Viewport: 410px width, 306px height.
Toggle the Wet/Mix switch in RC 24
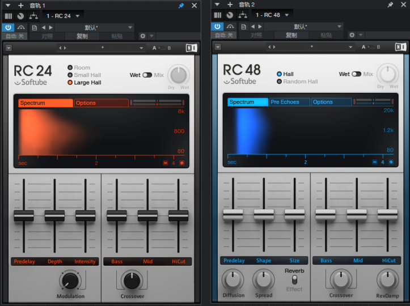pyautogui.click(x=147, y=75)
